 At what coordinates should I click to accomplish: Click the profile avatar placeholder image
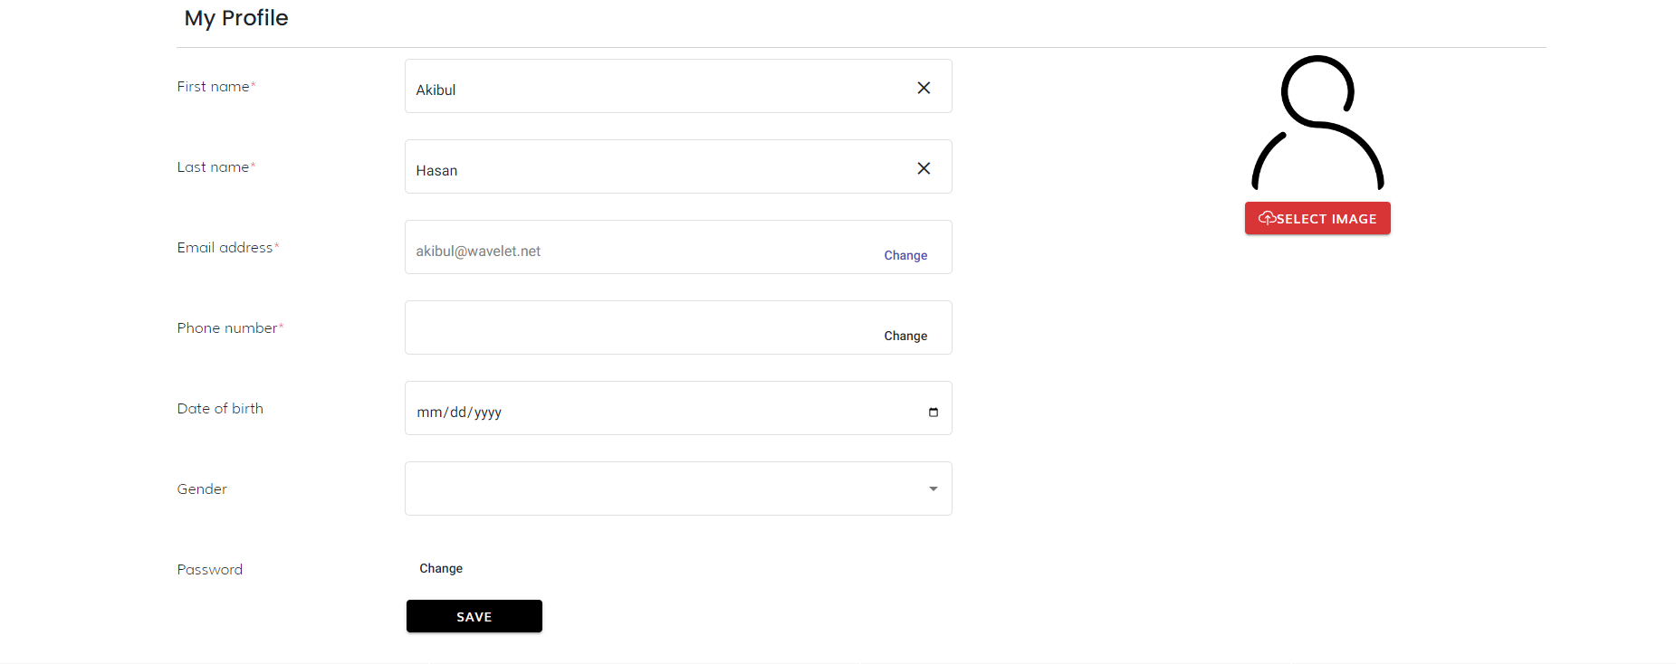[1317, 124]
